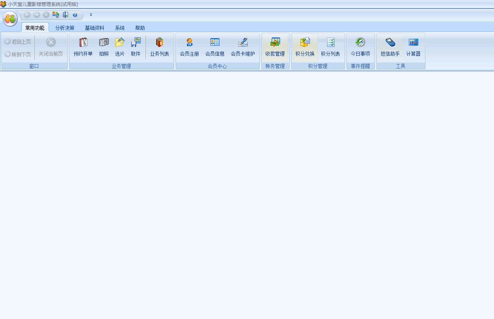494x319 pixels.
Task: Open the 系统 ribbon tab
Action: (120, 28)
